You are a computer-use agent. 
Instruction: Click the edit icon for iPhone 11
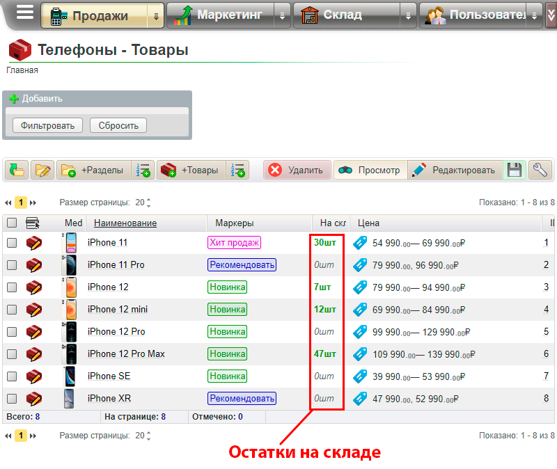(x=34, y=243)
